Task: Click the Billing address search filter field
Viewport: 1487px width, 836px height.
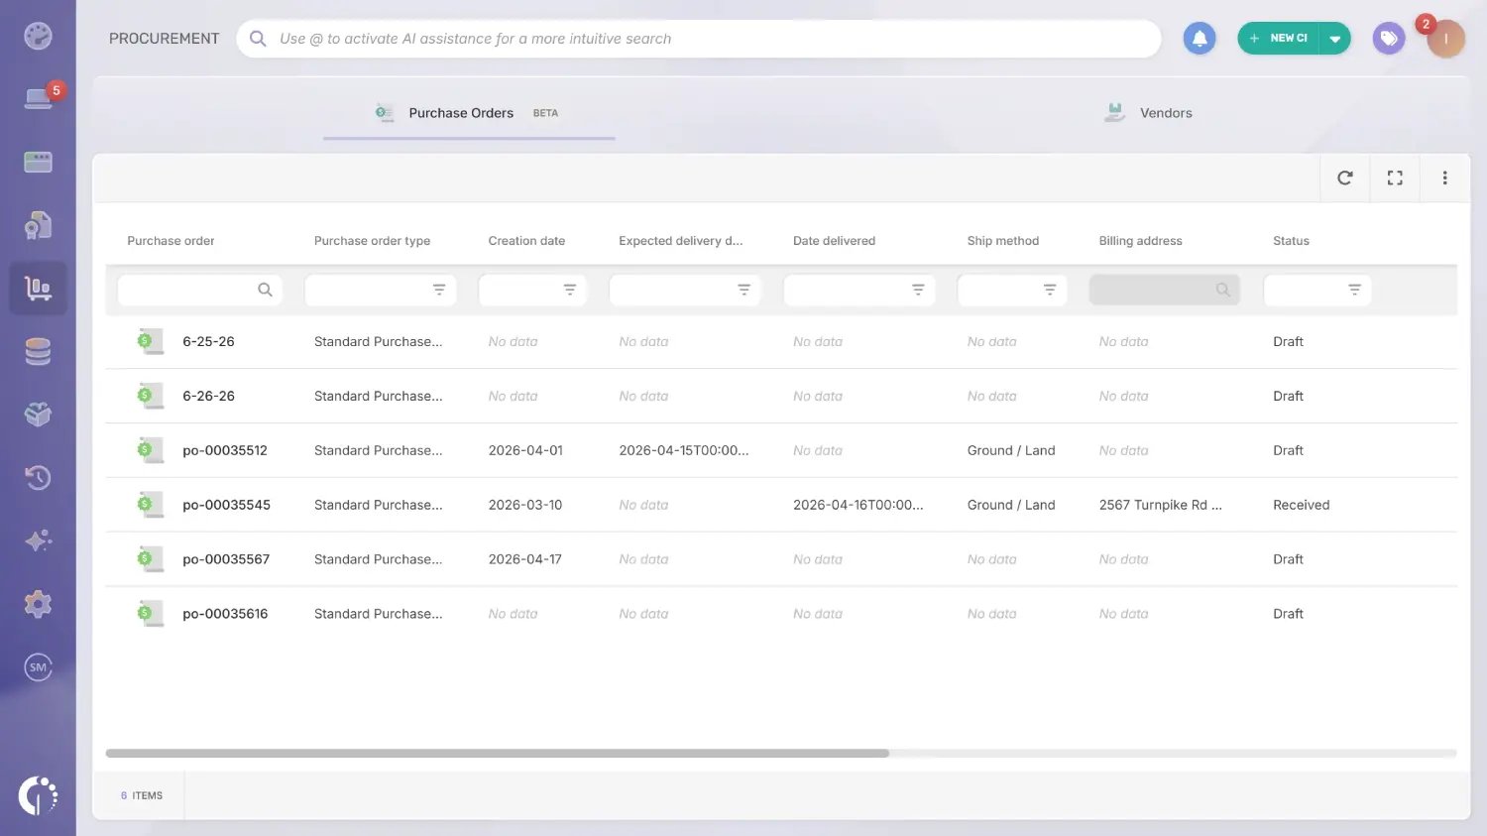Action: (x=1164, y=290)
